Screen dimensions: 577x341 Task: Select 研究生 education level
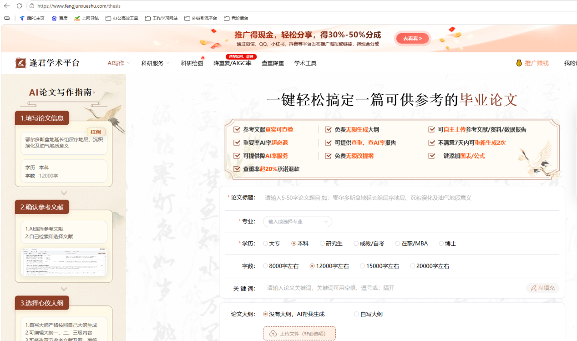point(331,244)
